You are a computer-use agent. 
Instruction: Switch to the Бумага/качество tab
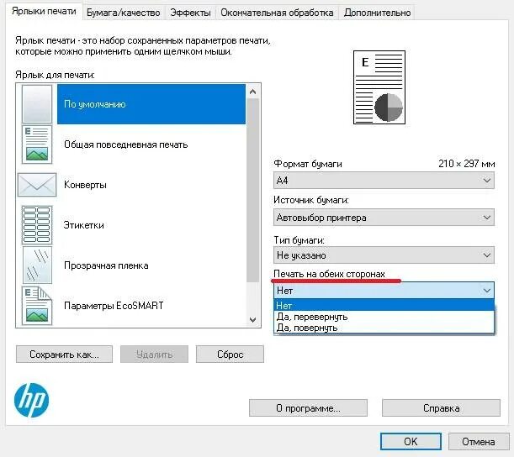tap(124, 13)
